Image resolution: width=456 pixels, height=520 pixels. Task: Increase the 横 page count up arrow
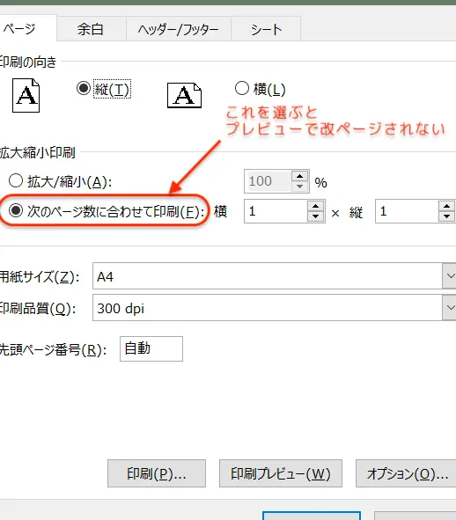(x=315, y=207)
